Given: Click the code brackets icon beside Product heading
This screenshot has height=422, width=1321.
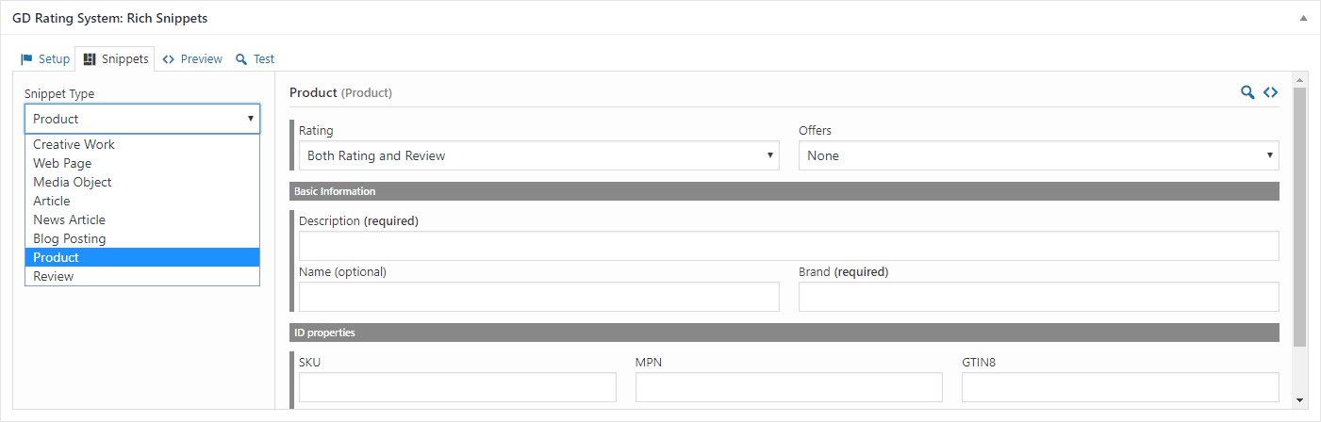Looking at the screenshot, I should tap(1271, 92).
